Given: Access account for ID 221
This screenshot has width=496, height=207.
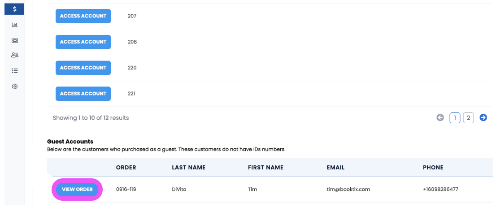Looking at the screenshot, I should [x=83, y=94].
